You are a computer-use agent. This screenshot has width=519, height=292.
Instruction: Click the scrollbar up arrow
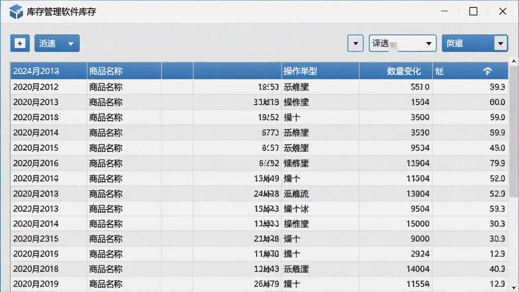(x=514, y=61)
